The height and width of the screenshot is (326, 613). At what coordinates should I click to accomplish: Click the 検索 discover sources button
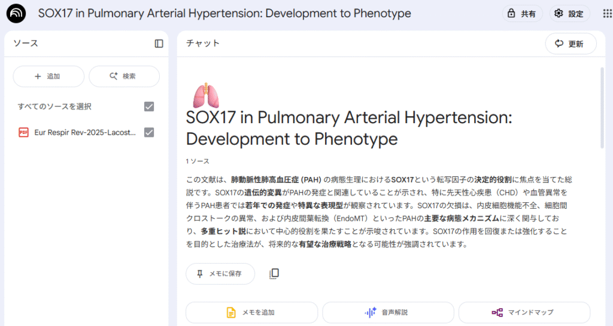tap(124, 77)
